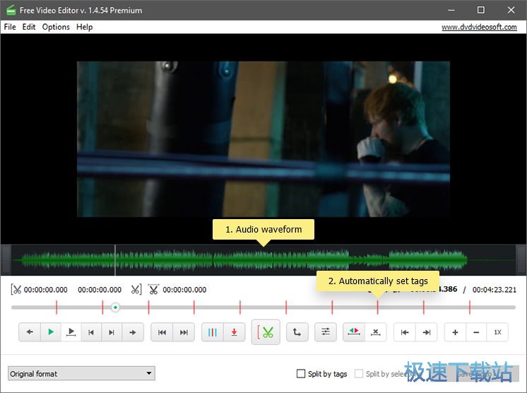Click the video preview frame
Screen dimensions: 527x393
(263, 139)
